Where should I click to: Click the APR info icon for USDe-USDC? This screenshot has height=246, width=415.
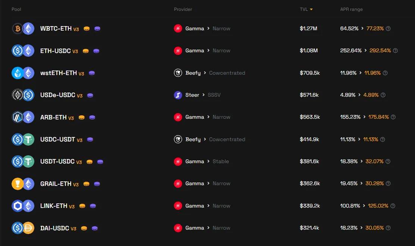pyautogui.click(x=383, y=95)
